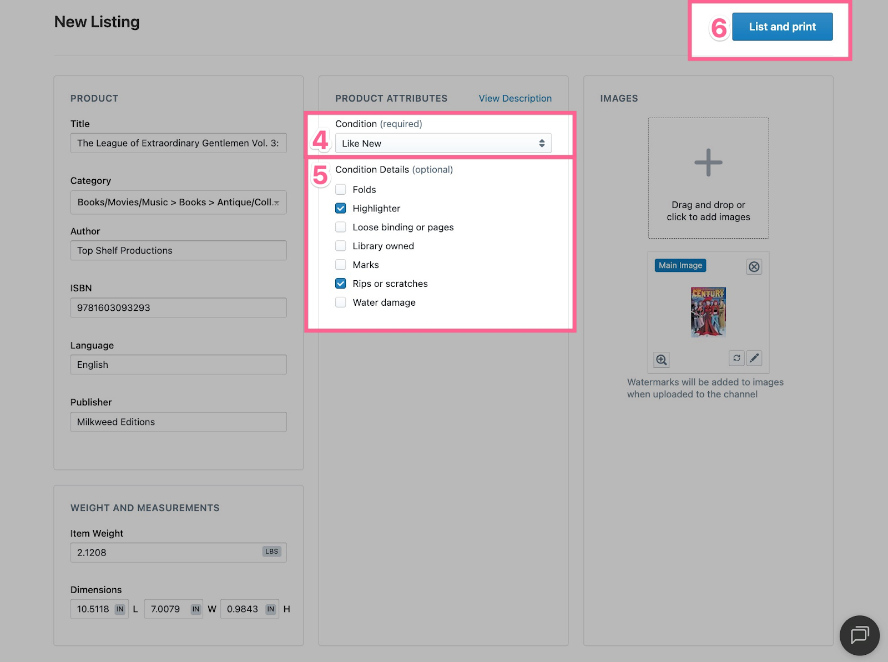Expand the Category dropdown
Screen dimensions: 888x662
click(178, 203)
